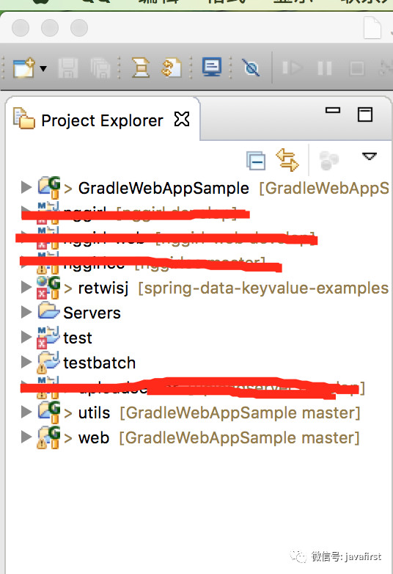Expand the utils project
The height and width of the screenshot is (574, 393).
pyautogui.click(x=26, y=412)
